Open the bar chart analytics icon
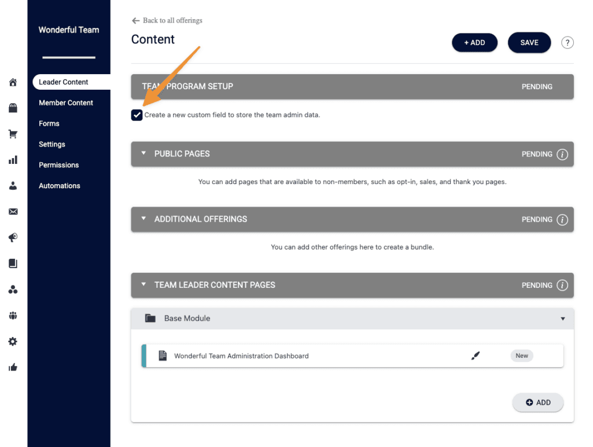The width and height of the screenshot is (593, 447). click(13, 160)
